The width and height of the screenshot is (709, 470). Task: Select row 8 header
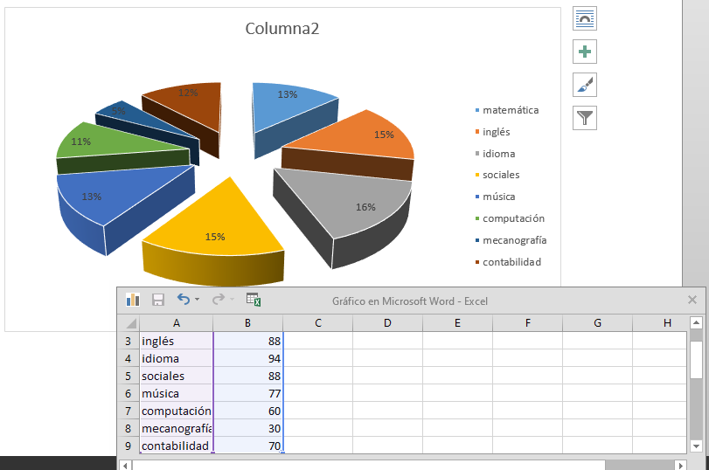129,428
